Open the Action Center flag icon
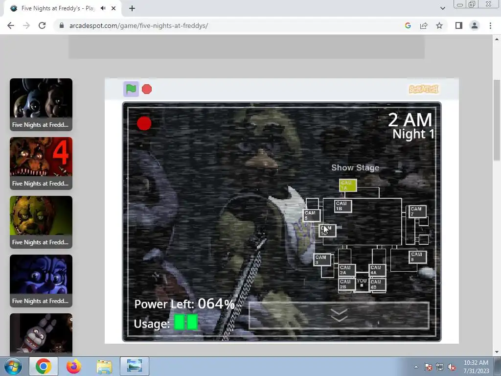 pyautogui.click(x=428, y=367)
